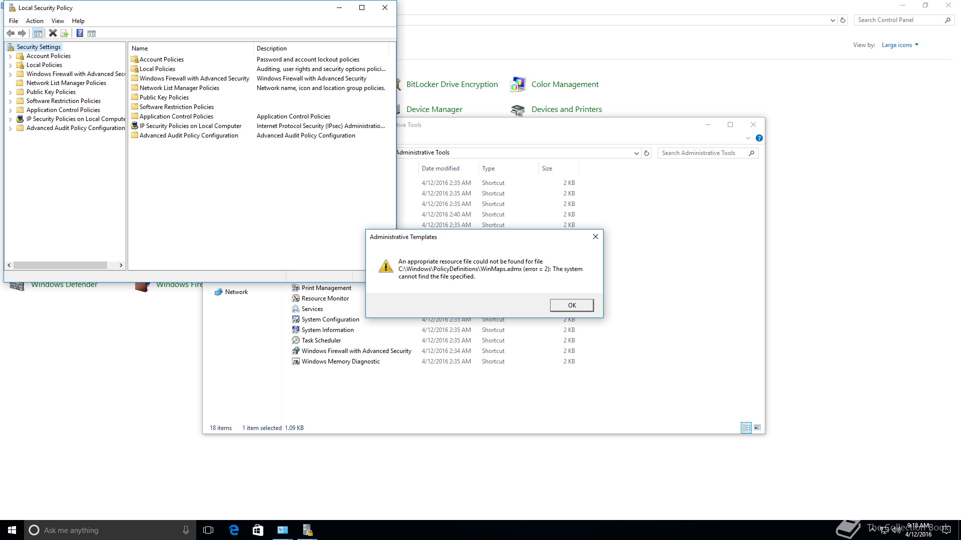Open the View menu in Local Security Policy

point(58,21)
